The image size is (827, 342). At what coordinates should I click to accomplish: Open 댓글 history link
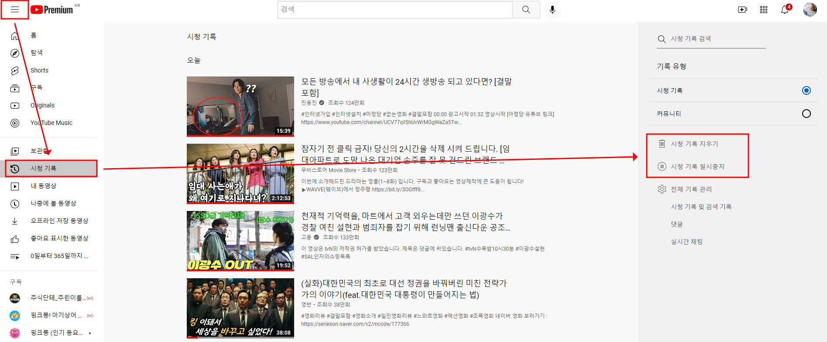(676, 224)
